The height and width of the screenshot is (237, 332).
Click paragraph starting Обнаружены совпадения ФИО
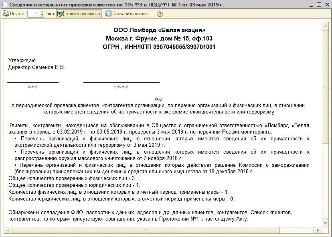tap(150, 216)
